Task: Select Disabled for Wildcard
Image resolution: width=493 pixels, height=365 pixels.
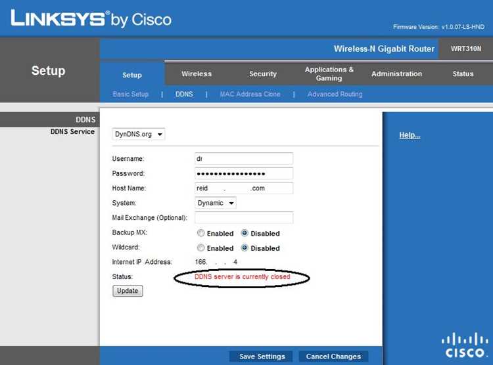Action: pyautogui.click(x=245, y=248)
